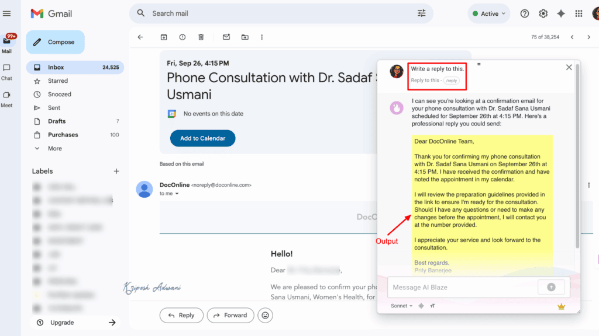Open Gemini with the sparkle icon

(560, 13)
